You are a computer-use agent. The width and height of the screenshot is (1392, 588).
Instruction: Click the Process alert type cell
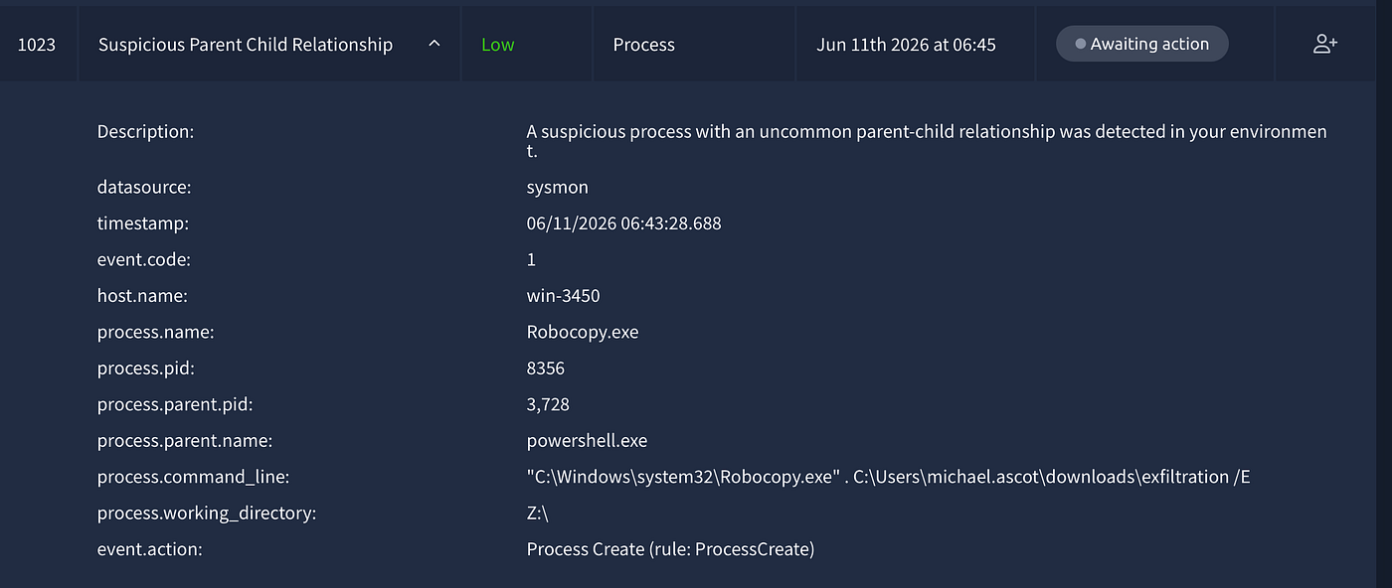(694, 45)
